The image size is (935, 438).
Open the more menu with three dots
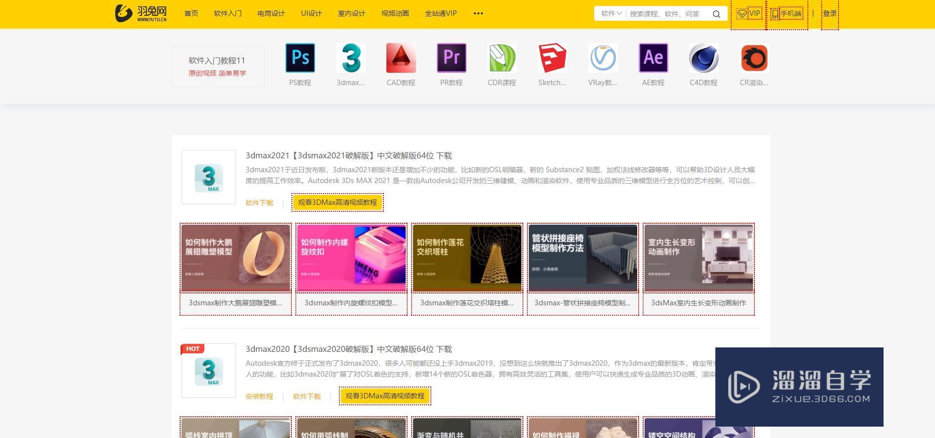click(478, 13)
